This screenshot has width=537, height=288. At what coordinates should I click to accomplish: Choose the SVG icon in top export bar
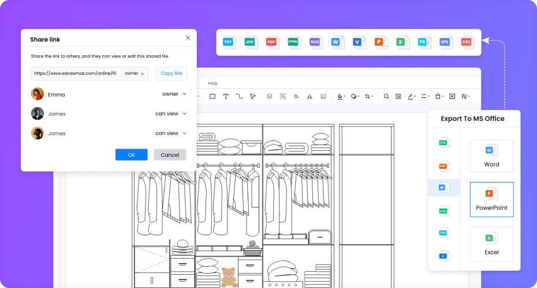pos(315,42)
